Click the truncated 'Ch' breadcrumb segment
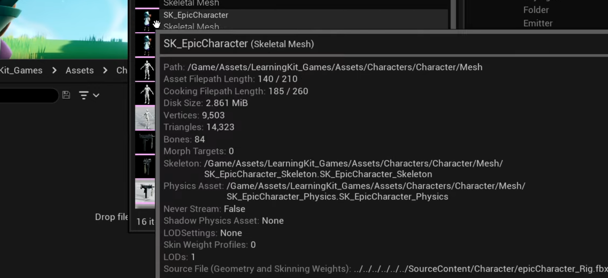Screen dimensions: 608x278 coord(122,70)
